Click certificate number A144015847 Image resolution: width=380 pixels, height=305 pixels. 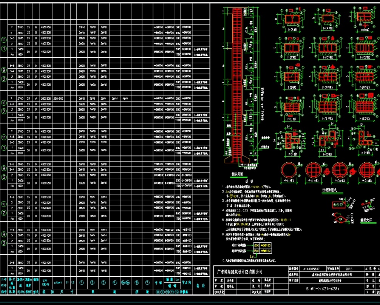tap(311, 269)
